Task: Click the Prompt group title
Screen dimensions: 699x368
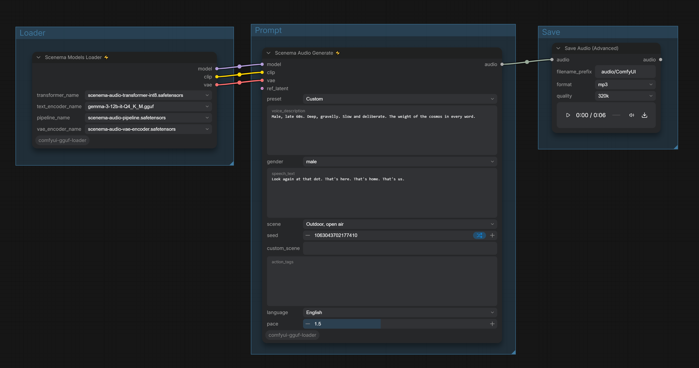Action: point(268,30)
